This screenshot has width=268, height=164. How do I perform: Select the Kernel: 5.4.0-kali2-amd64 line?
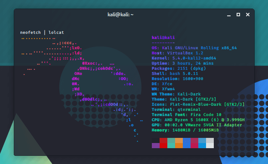(x=184, y=58)
